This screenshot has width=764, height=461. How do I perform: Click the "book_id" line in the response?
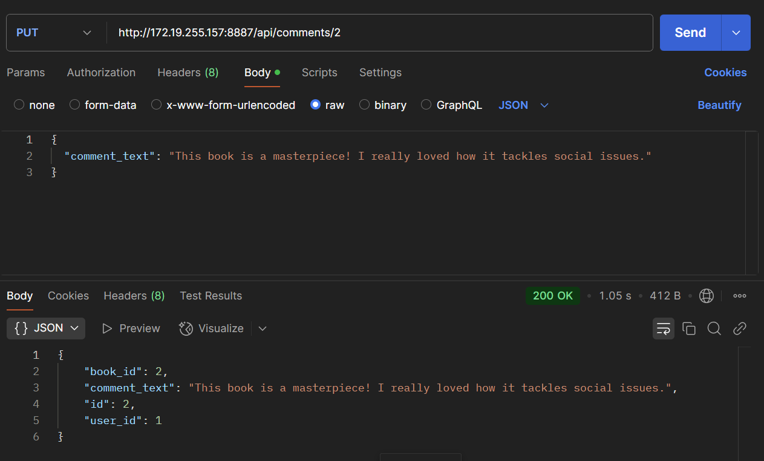(x=126, y=371)
